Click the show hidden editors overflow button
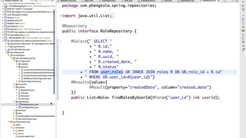The width and height of the screenshot is (246, 138). 224,1
